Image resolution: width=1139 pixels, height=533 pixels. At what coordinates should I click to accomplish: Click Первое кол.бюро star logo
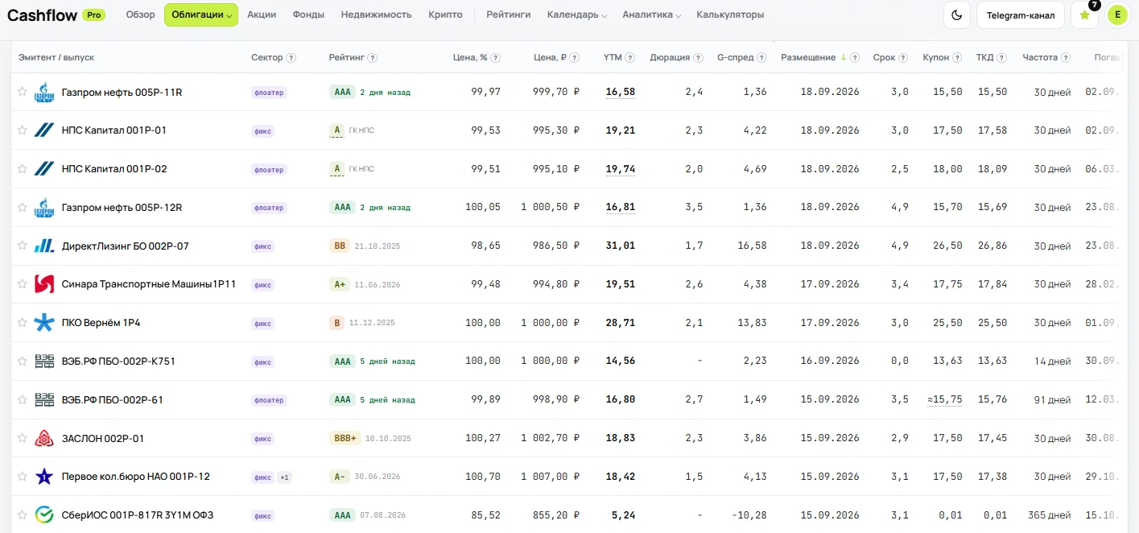coord(44,477)
